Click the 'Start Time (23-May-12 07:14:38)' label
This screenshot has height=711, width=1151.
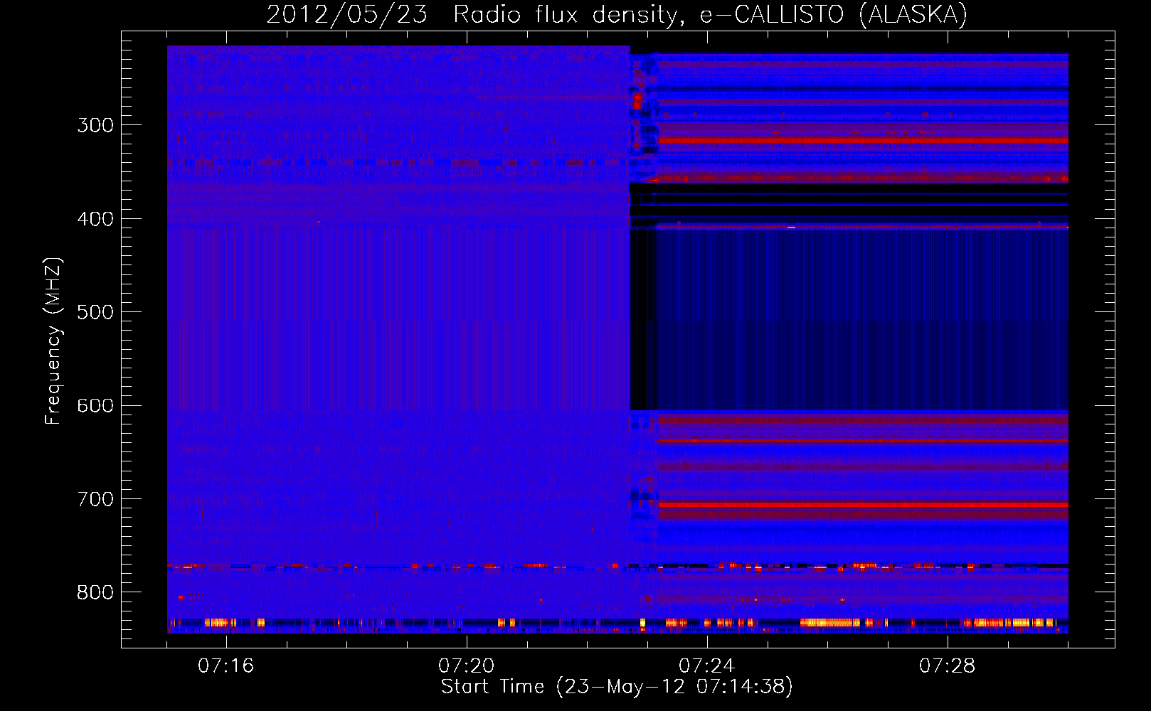point(617,687)
